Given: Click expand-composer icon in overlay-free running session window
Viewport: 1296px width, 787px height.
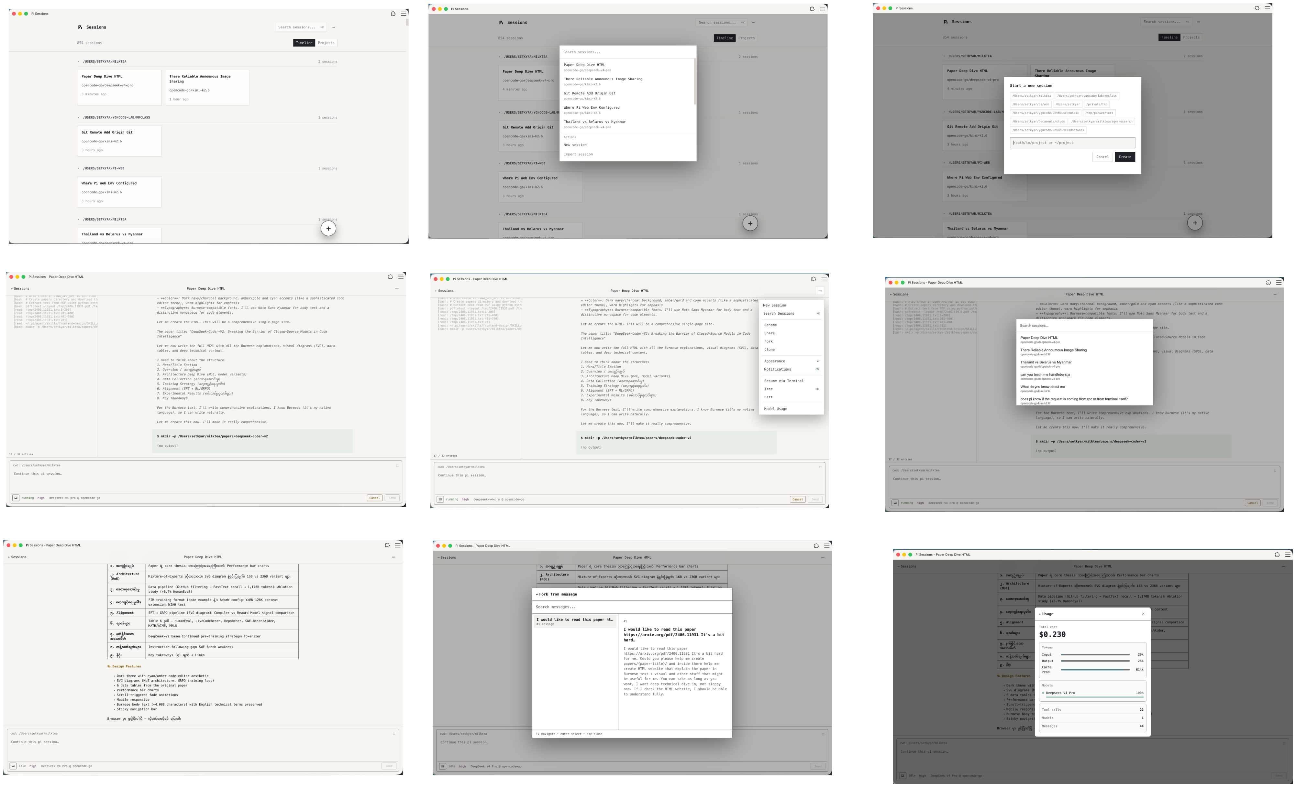Looking at the screenshot, I should pyautogui.click(x=397, y=465).
